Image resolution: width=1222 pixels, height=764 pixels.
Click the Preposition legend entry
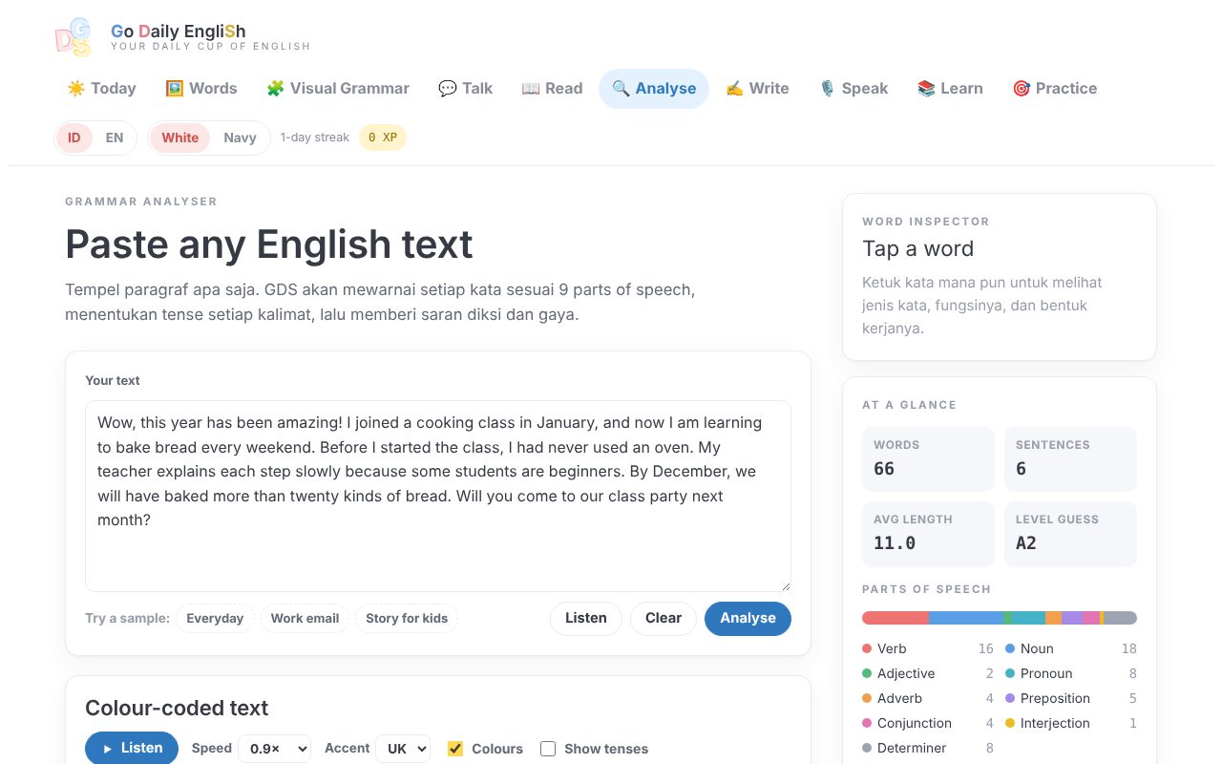[x=1071, y=698]
